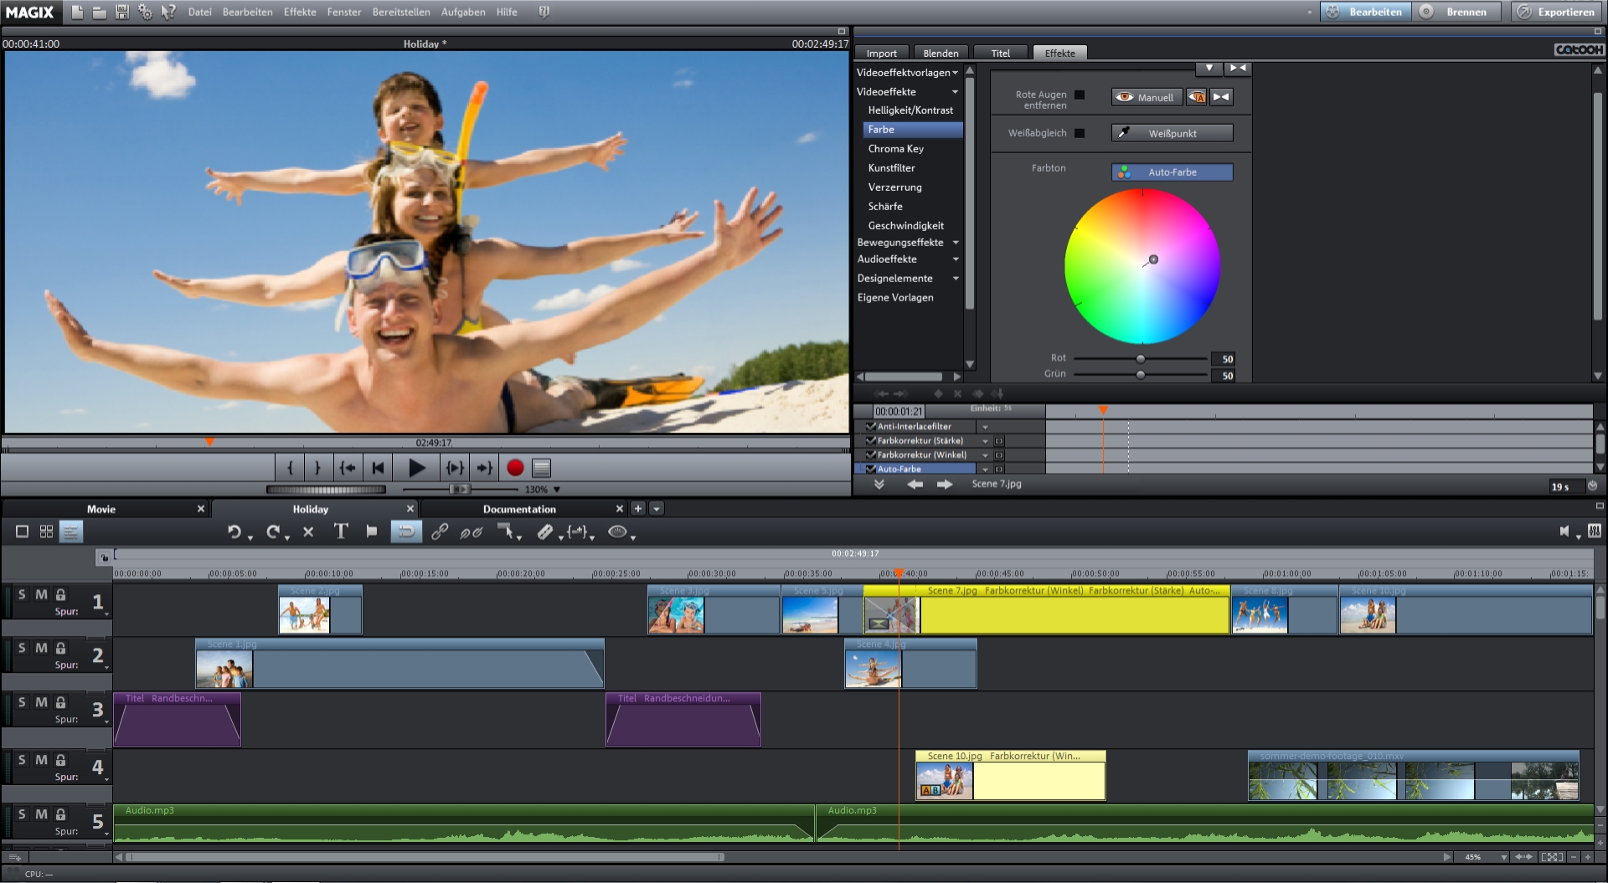Screen dimensions: 1608x883
Task: Solo track 1 with S button
Action: coord(22,594)
